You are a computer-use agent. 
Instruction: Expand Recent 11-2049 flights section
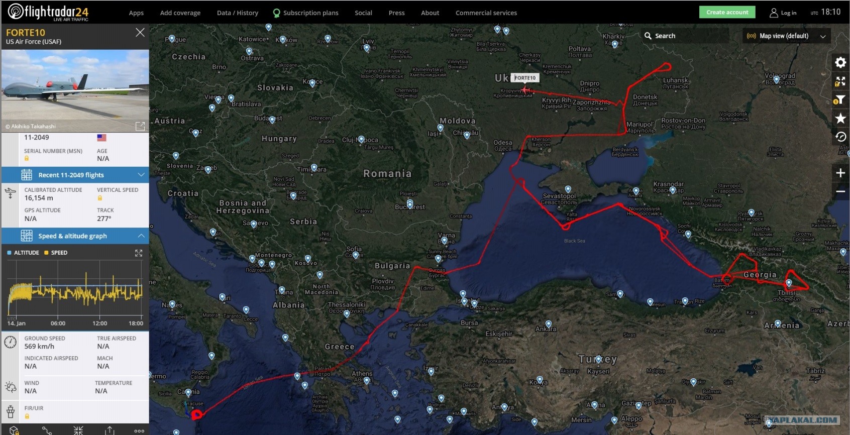pos(75,175)
